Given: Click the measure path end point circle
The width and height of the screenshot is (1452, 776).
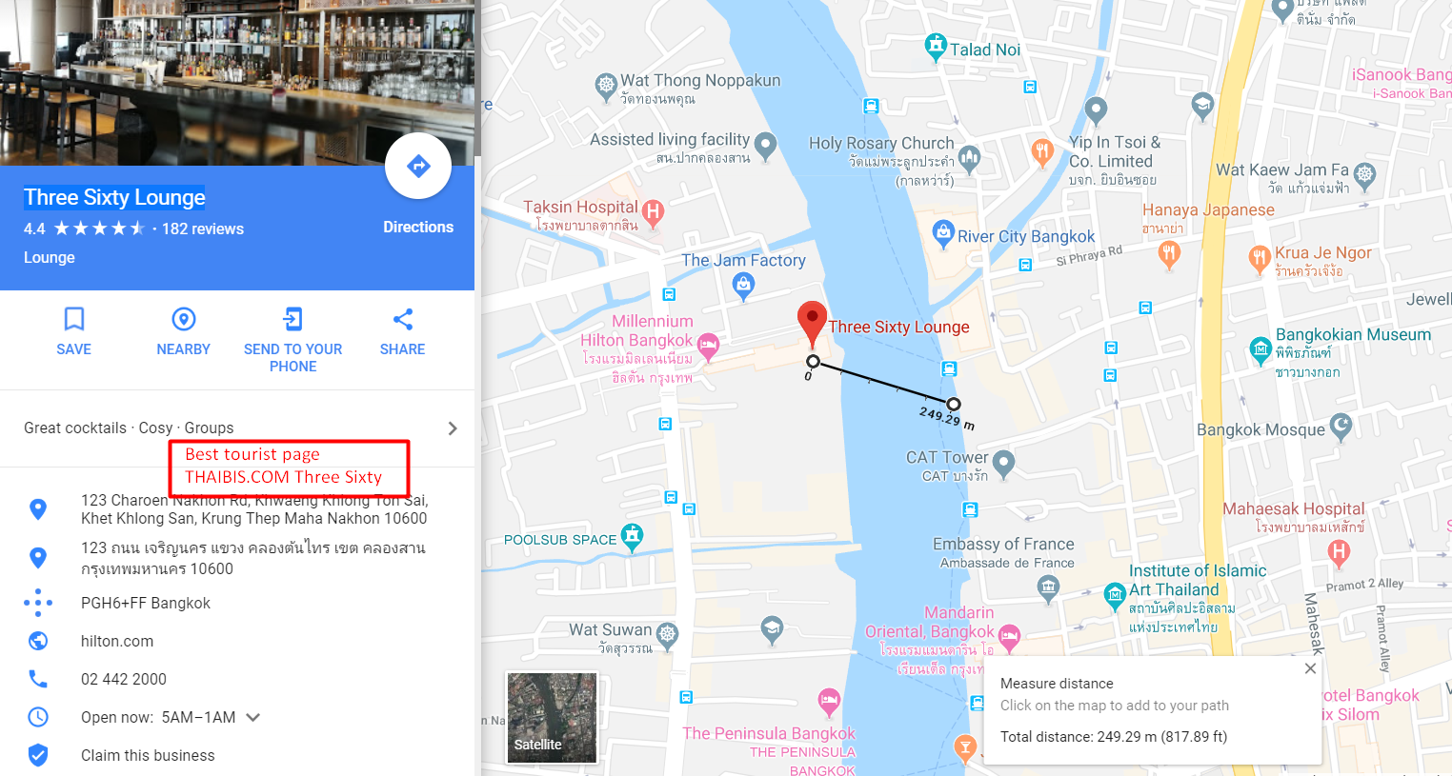Looking at the screenshot, I should click(x=954, y=404).
